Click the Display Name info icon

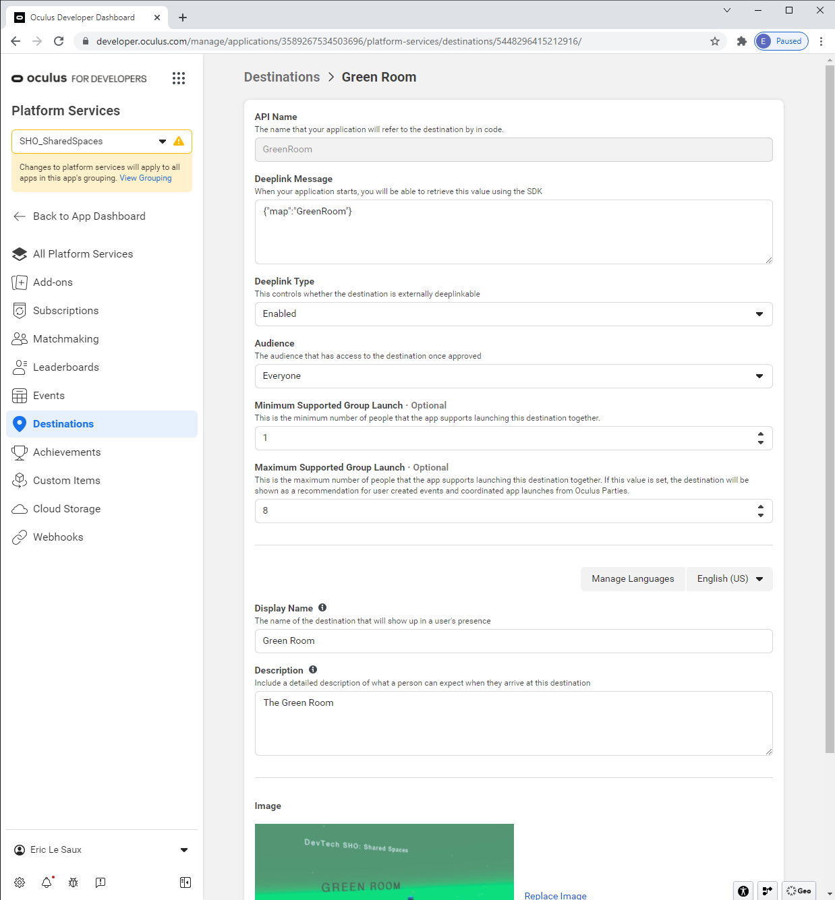point(322,607)
